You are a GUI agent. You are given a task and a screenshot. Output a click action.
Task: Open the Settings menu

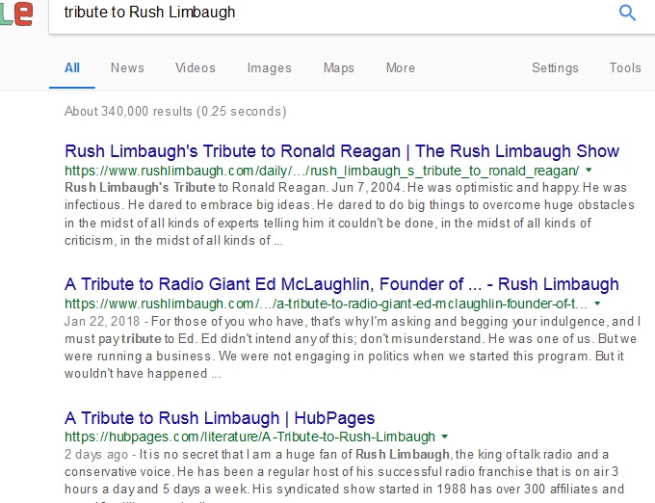[x=555, y=68]
